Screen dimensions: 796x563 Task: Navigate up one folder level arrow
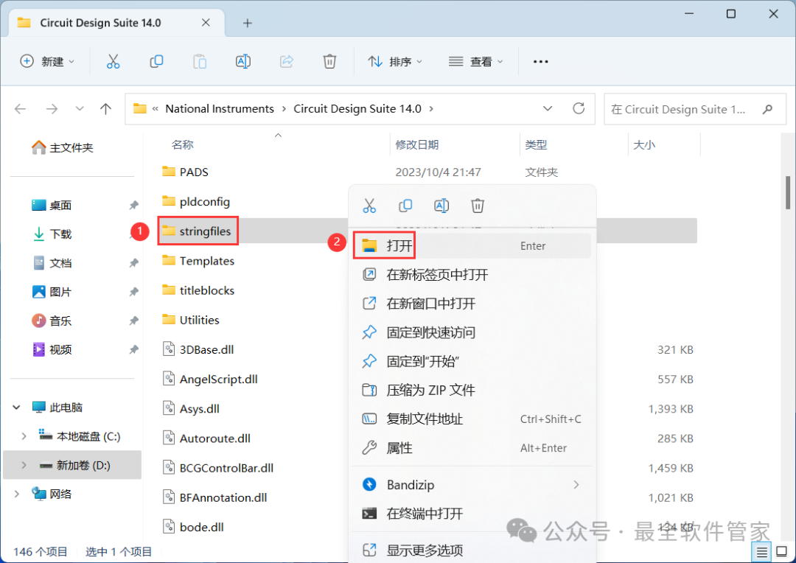pyautogui.click(x=105, y=109)
